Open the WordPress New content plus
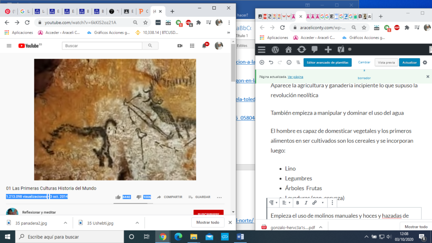Viewport: 432px width, 243px height. click(328, 50)
